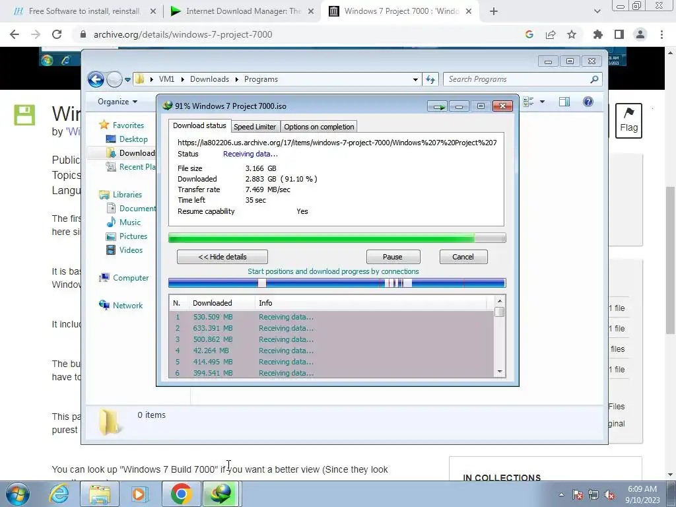Select connection row 5 with 414.495 MB

click(x=331, y=362)
